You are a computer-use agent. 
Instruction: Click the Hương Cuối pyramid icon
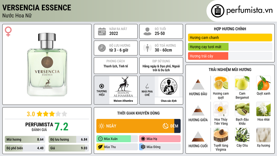198,136
